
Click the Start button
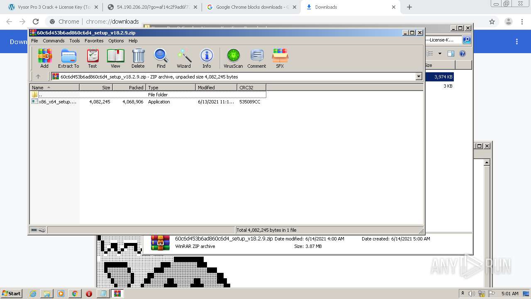coord(11,293)
